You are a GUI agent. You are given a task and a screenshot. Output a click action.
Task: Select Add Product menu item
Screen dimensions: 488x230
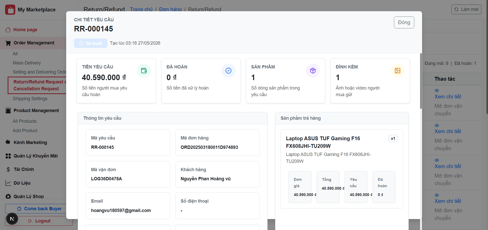pyautogui.click(x=25, y=131)
